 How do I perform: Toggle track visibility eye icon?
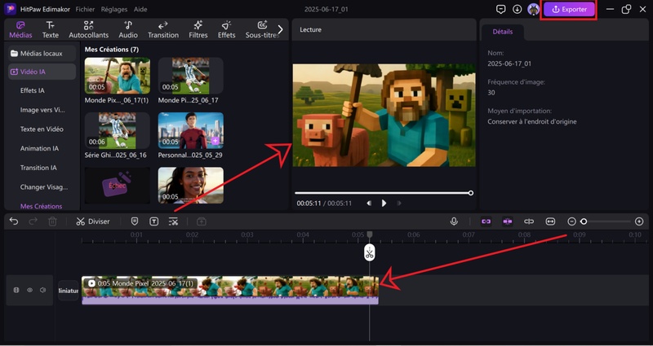click(x=29, y=290)
